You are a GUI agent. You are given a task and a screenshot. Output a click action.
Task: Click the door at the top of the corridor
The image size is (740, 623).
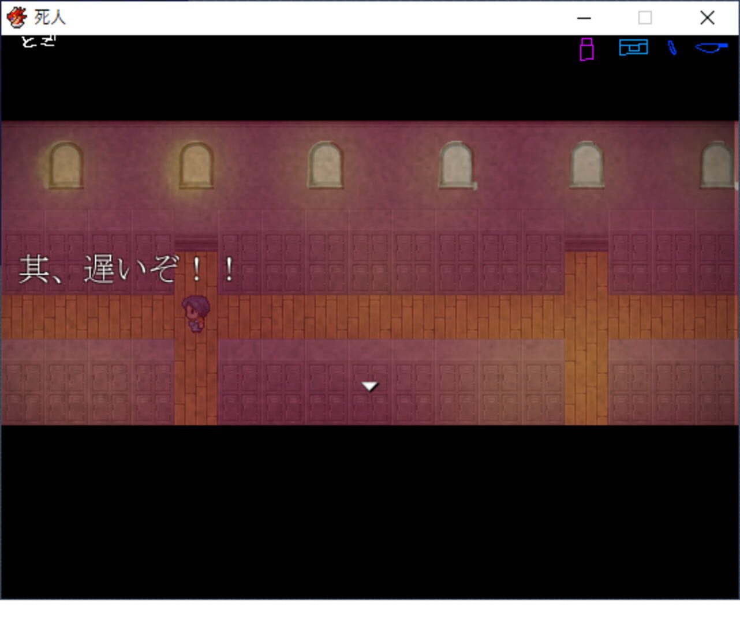pyautogui.click(x=196, y=242)
